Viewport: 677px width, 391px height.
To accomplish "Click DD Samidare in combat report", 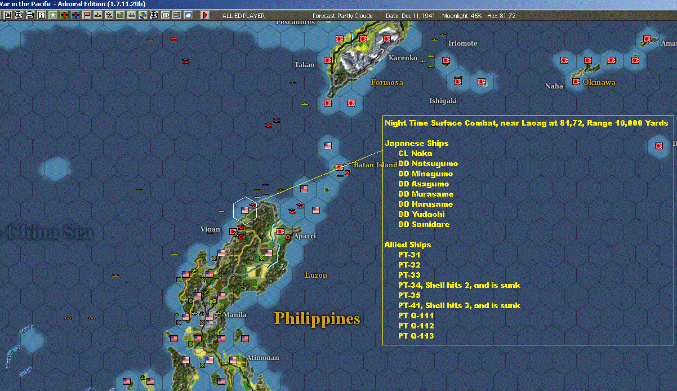I will (x=424, y=224).
